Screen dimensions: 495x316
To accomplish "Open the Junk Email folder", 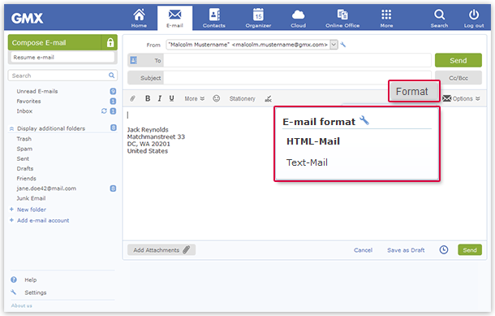I will [31, 198].
